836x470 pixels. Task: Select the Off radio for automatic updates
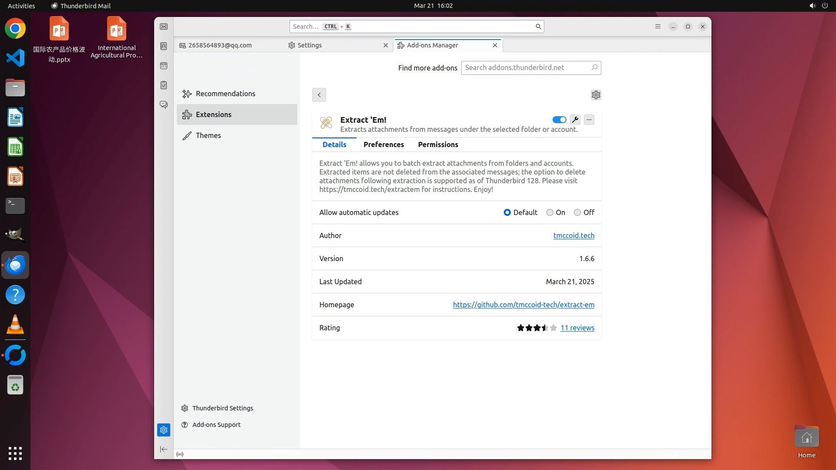tap(577, 212)
